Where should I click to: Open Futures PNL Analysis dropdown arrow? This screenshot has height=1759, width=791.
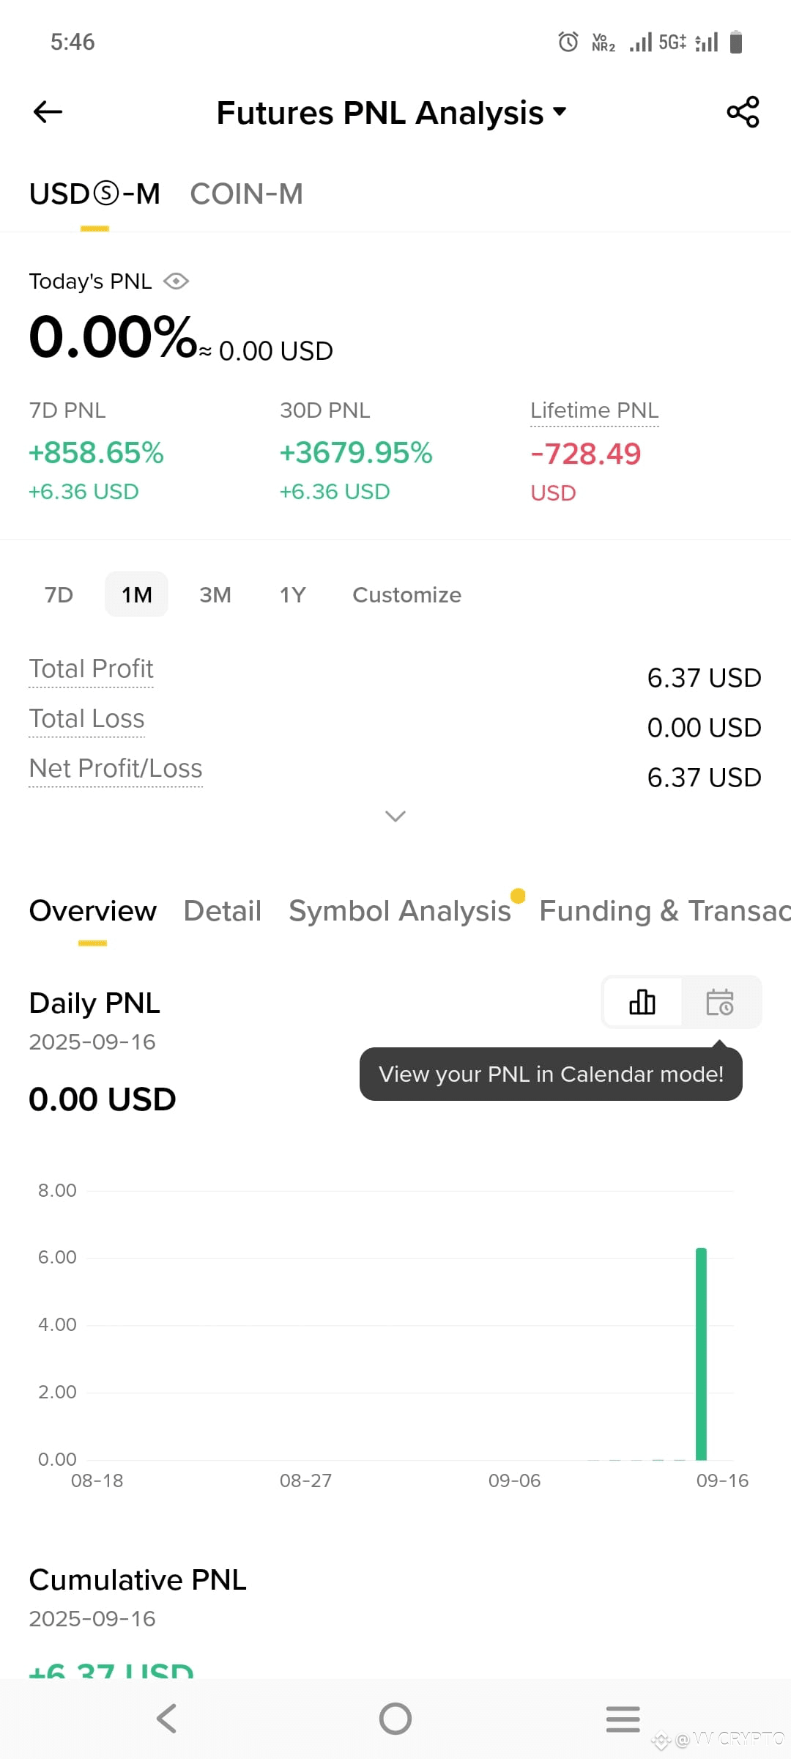pos(560,112)
